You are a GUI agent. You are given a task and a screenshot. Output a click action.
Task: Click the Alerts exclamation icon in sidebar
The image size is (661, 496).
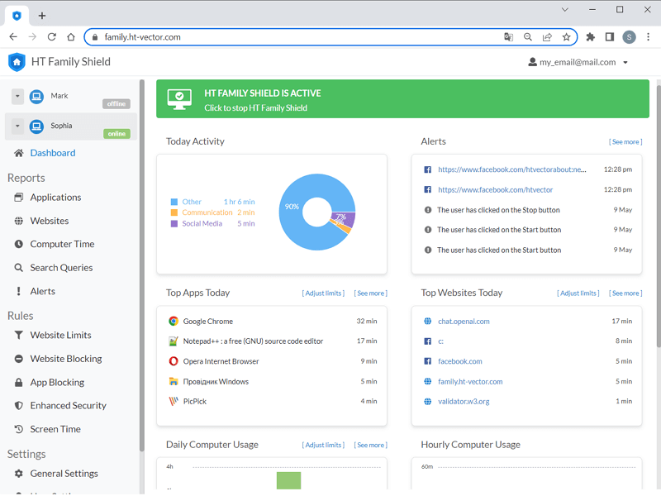[18, 292]
